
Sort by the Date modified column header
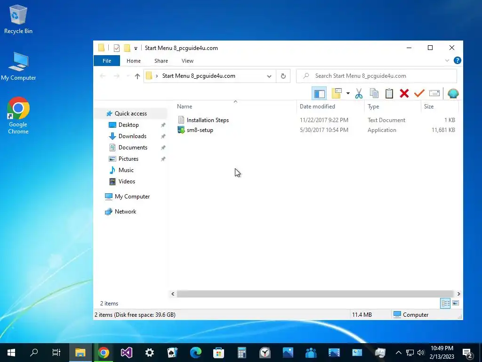pyautogui.click(x=317, y=107)
